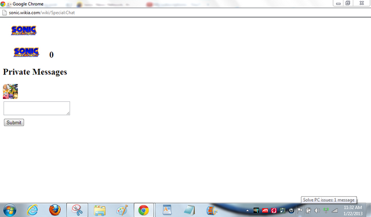The height and width of the screenshot is (217, 371).
Task: Click the top Sonic News Network logo
Action: click(x=24, y=31)
